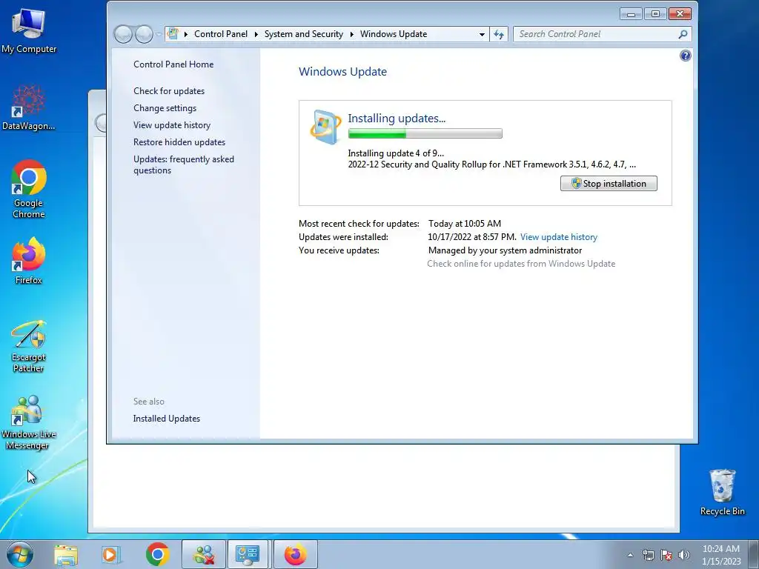Switch to Control Panel taskbar button
Viewport: 759px width, 569px height.
(x=248, y=554)
